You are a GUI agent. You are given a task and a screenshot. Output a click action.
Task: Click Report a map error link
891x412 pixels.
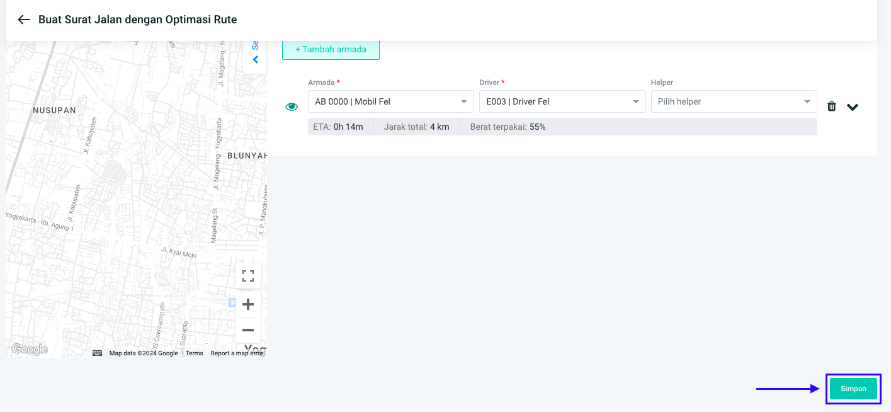tap(237, 353)
